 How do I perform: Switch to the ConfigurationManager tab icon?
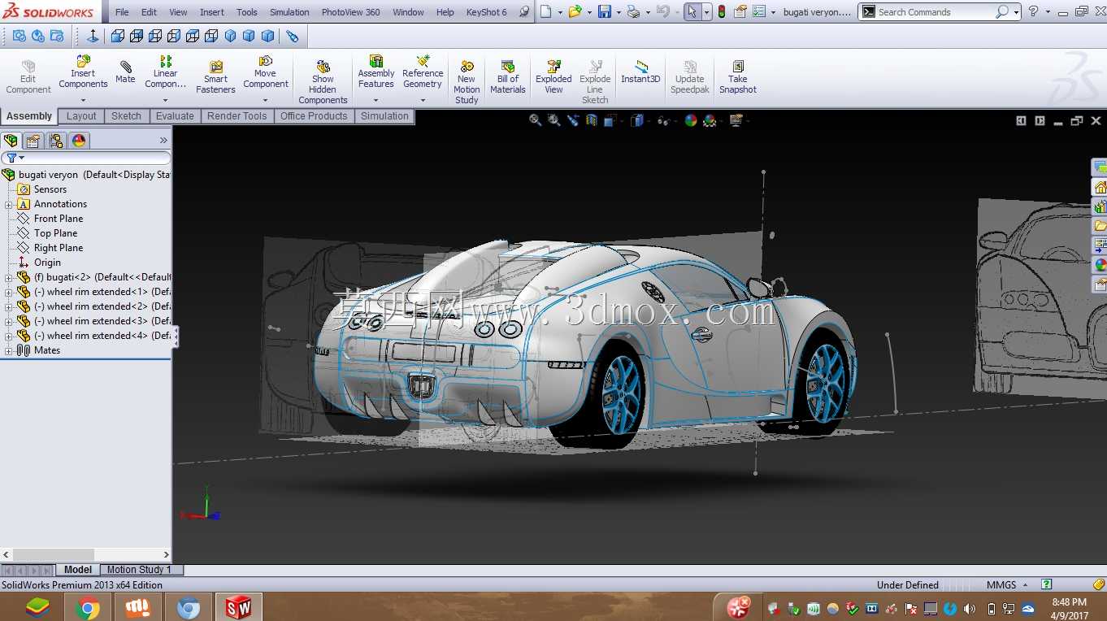[x=56, y=141]
